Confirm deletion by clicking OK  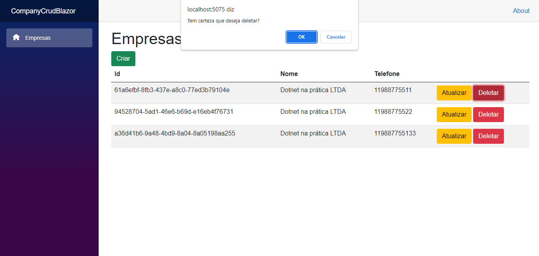[301, 37]
